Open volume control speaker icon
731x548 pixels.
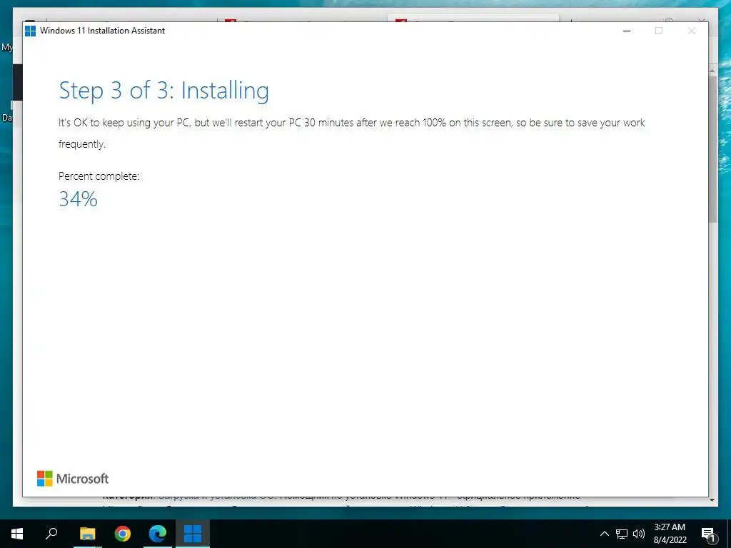click(639, 534)
